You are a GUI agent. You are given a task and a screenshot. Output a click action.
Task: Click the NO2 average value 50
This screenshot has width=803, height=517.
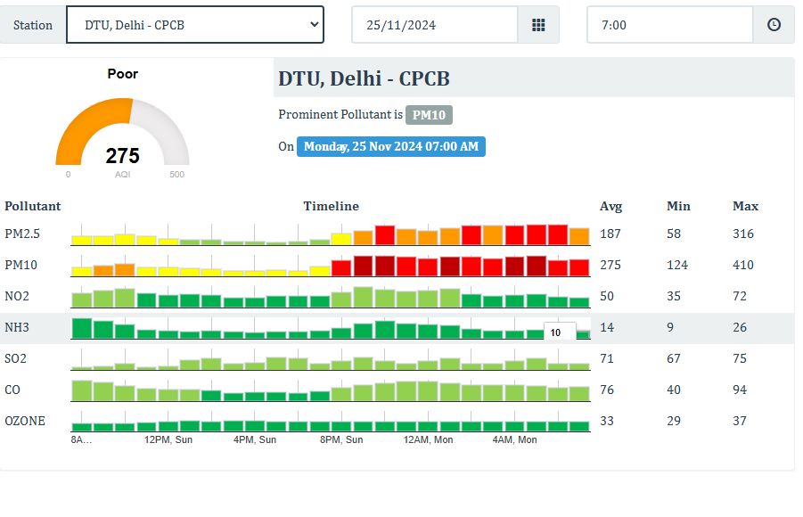607,296
